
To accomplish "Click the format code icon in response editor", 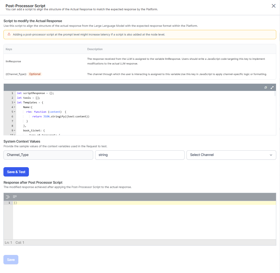I will click(x=8, y=197).
